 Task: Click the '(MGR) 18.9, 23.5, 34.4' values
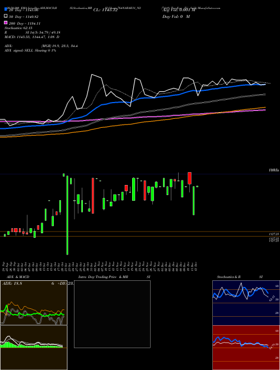(59, 46)
